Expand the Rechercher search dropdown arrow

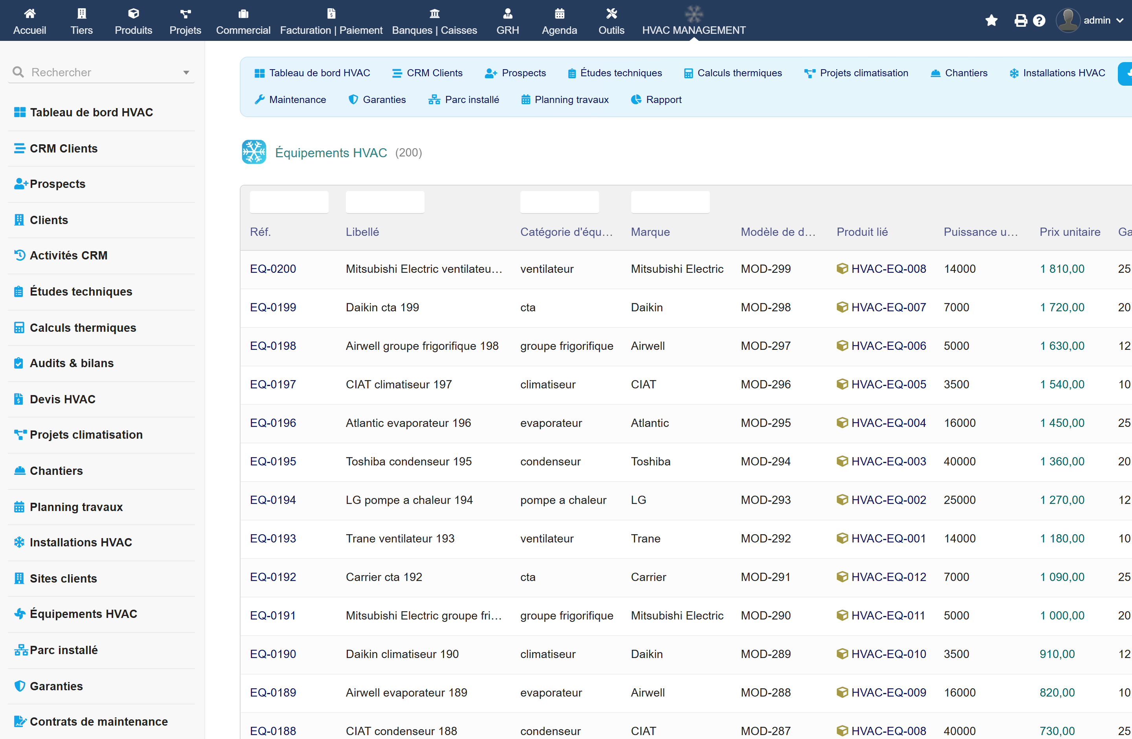(186, 73)
